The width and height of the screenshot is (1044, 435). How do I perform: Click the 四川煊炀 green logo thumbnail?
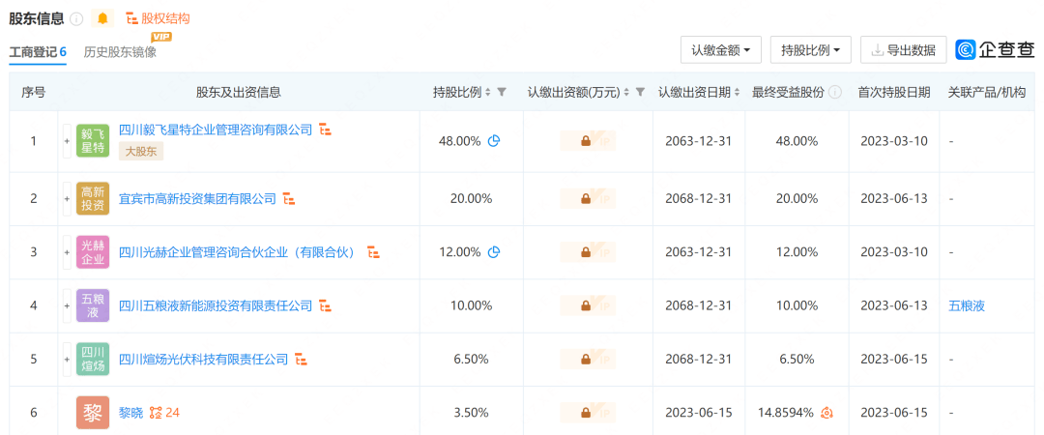coord(93,360)
